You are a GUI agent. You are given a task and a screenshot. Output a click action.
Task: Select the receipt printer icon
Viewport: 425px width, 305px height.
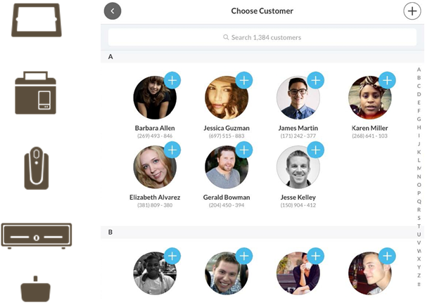pos(35,93)
